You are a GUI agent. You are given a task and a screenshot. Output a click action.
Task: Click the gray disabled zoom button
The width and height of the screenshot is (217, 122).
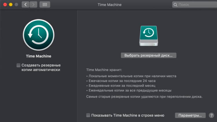[16, 5]
